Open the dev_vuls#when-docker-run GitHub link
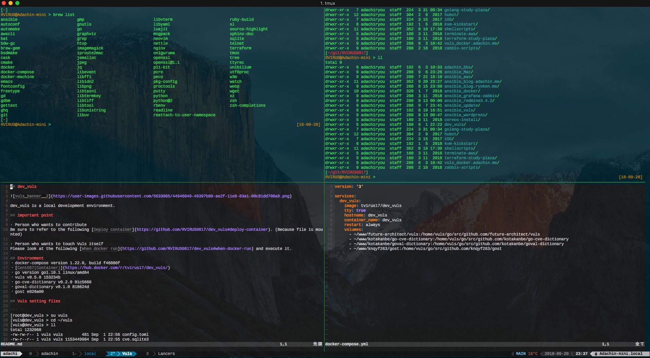This screenshot has width=650, height=358. (187, 249)
